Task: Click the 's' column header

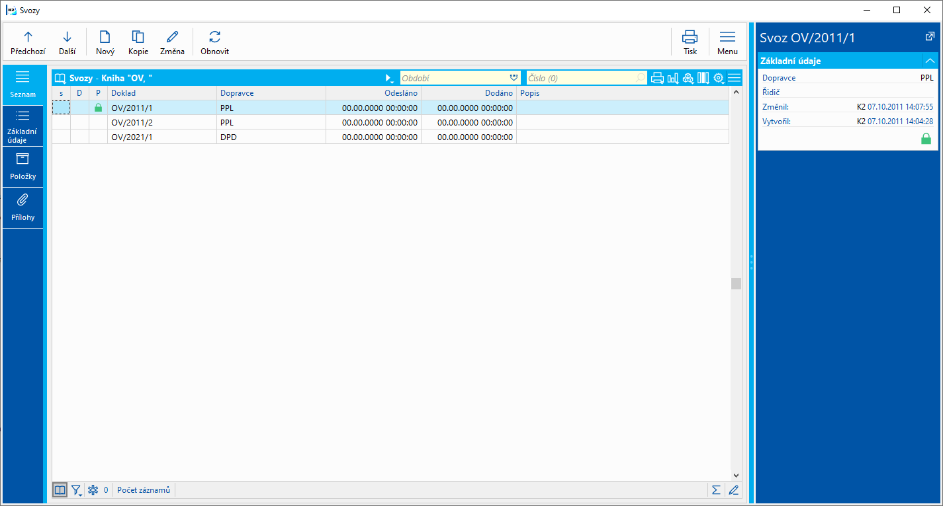Action: pos(62,93)
